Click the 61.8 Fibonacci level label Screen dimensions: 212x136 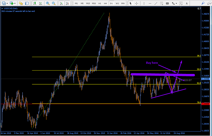(x=199, y=83)
